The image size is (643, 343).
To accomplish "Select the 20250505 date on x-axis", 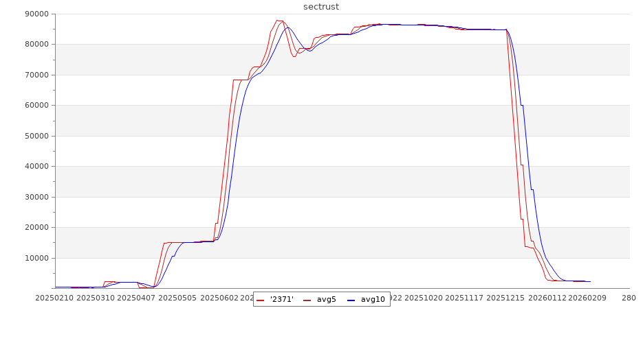I will [x=178, y=298].
